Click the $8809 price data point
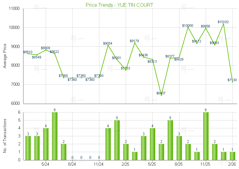Image resolution: width=239 pixels, height=169 pixels. pyautogui.click(x=46, y=50)
